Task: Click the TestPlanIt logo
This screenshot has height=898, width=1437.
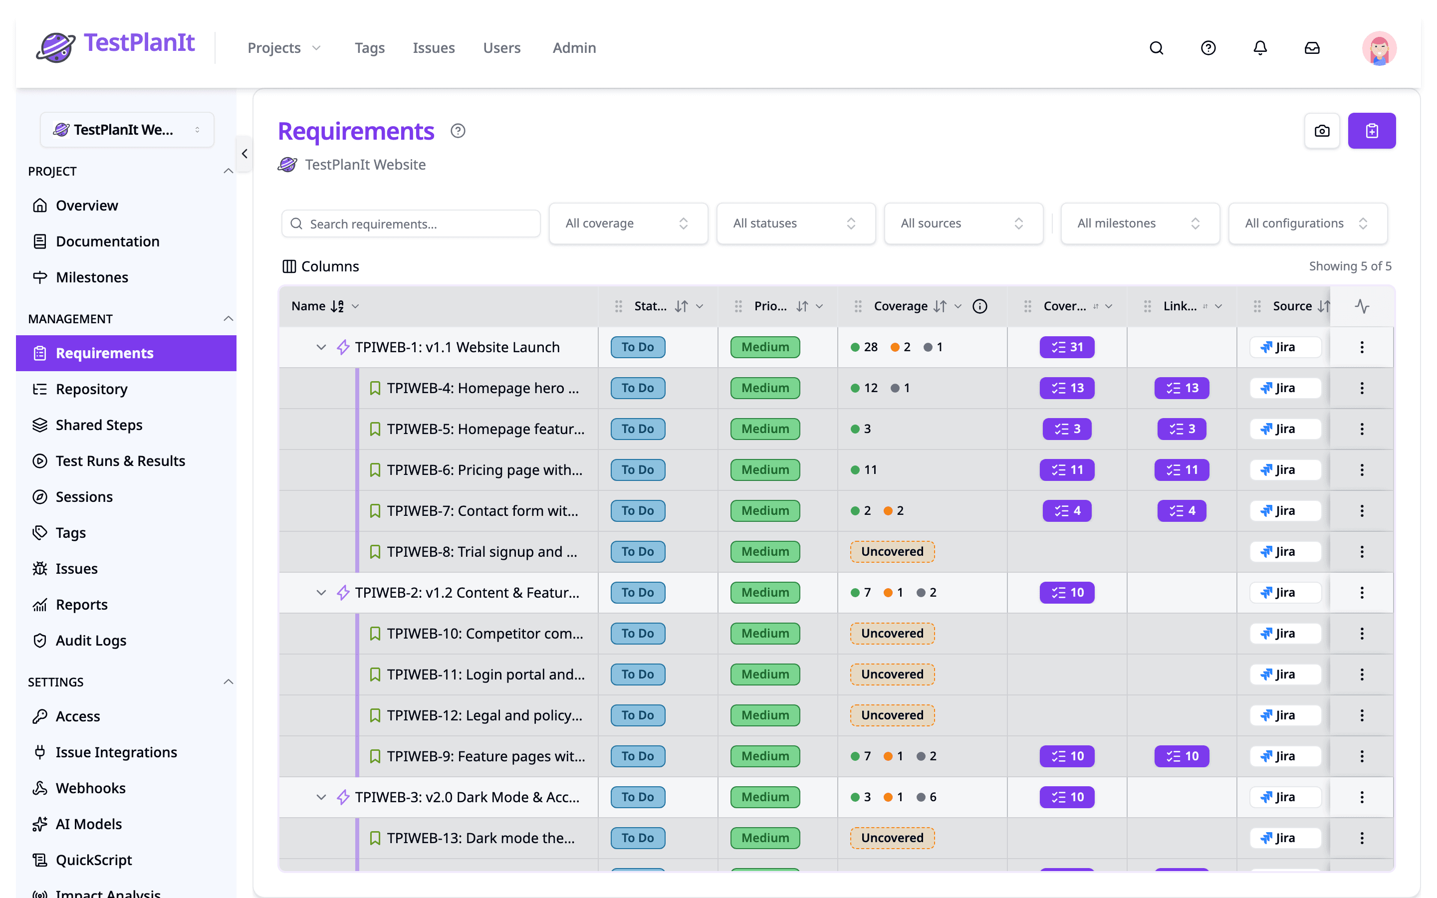Action: (x=115, y=46)
